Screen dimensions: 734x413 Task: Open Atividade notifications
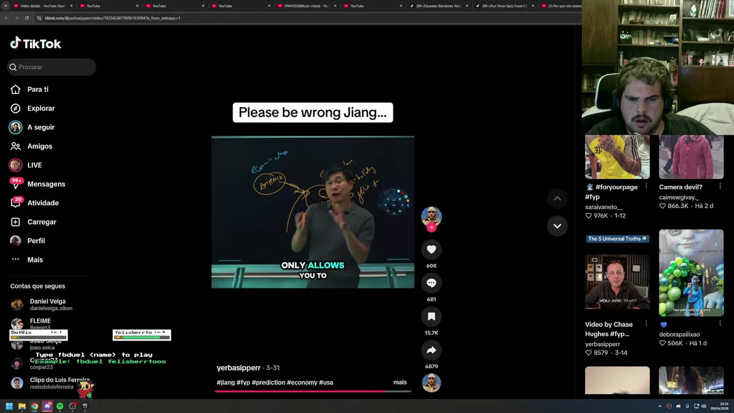point(43,203)
